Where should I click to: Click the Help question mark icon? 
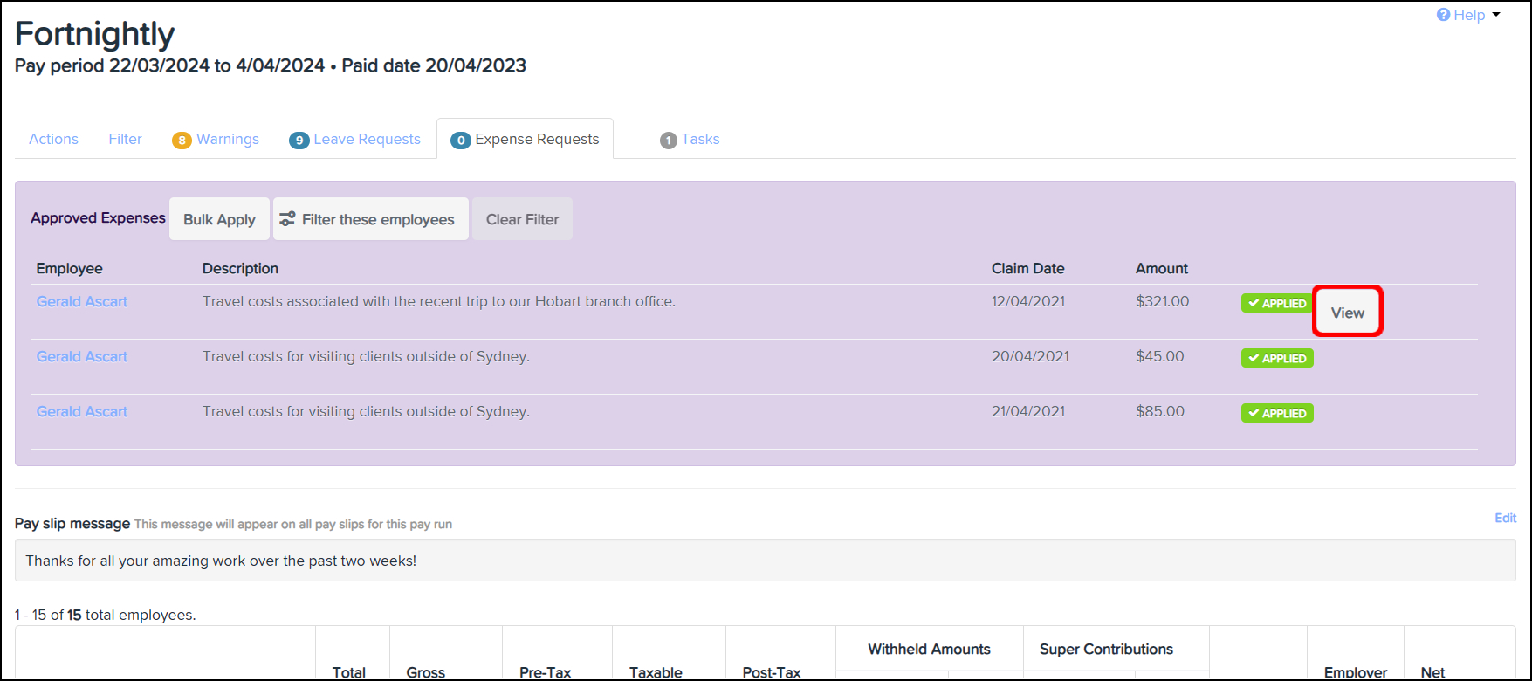(x=1443, y=15)
